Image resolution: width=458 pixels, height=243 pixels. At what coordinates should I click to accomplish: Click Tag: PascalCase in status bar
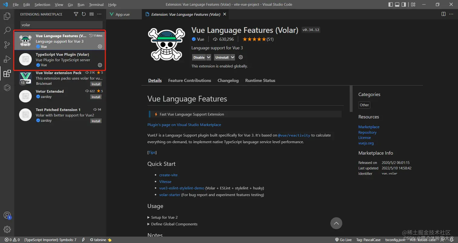368,240
